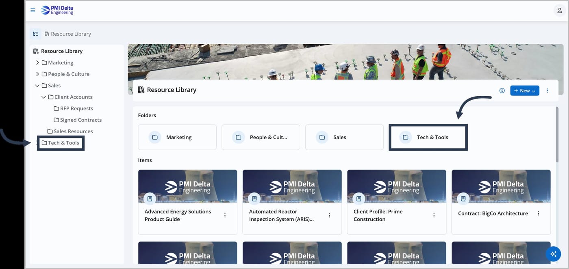Click the Tech & Tools folder card icon

click(405, 137)
